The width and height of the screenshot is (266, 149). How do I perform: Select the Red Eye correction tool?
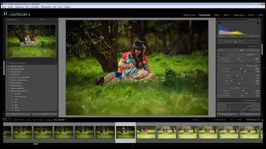tap(231, 41)
